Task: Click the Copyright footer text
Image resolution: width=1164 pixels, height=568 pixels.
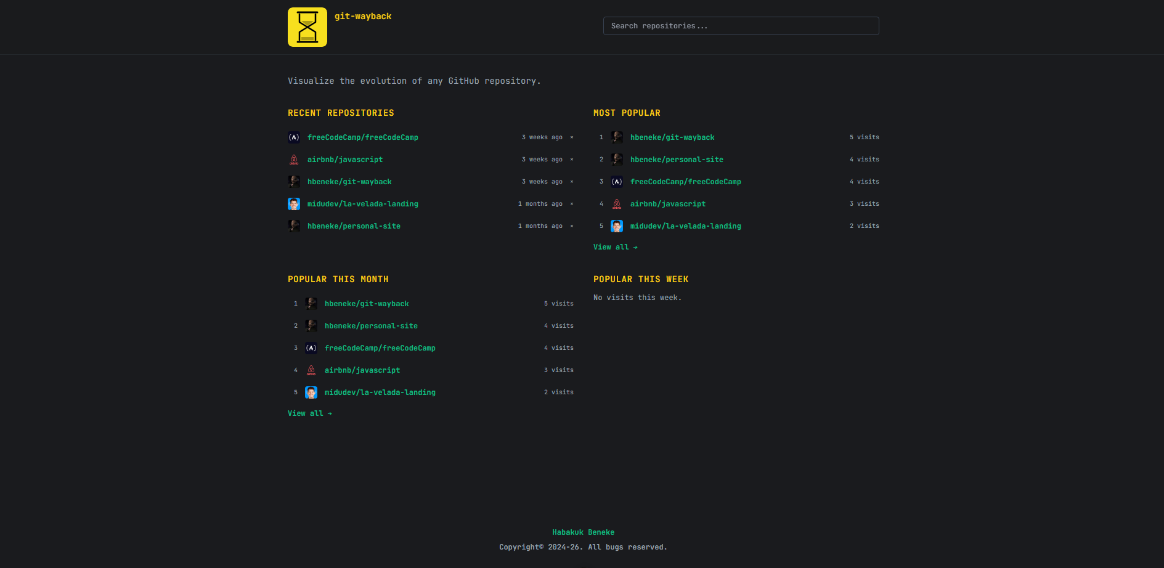Action: click(x=584, y=547)
